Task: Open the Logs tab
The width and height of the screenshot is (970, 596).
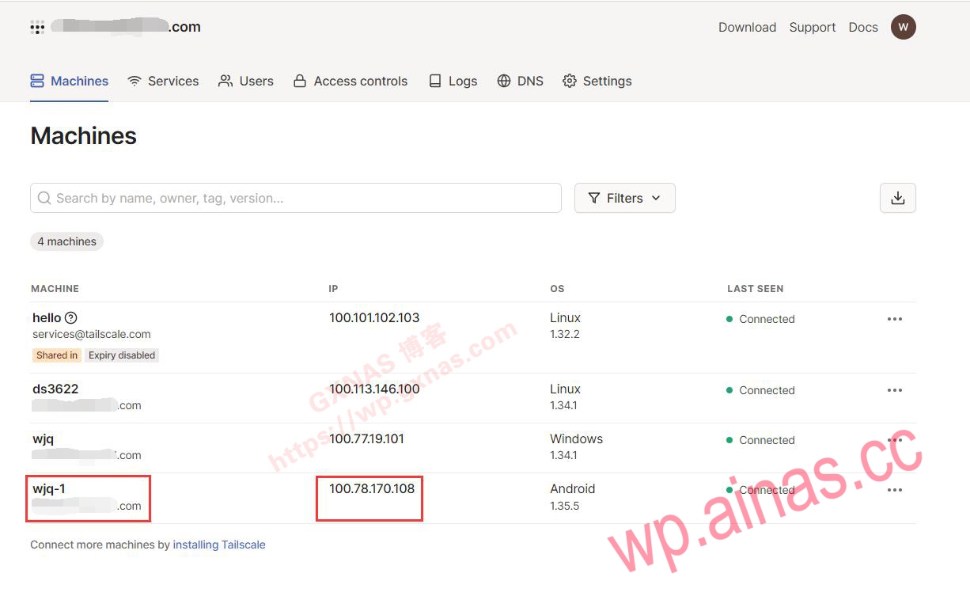Action: pos(453,81)
